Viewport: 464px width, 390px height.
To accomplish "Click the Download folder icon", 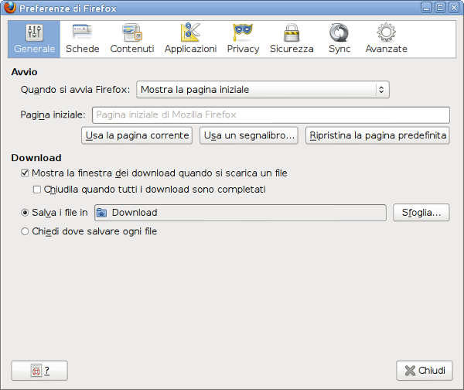I will pyautogui.click(x=101, y=213).
